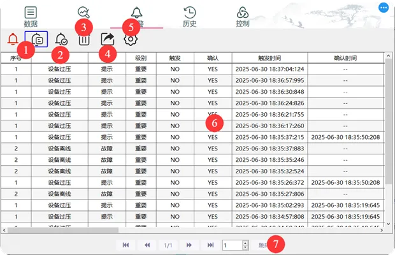Click the horizontal scrollbar right arrow
395x255 pixels.
(382, 230)
